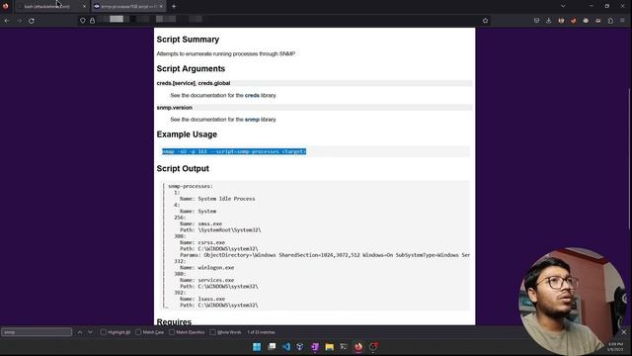Viewport: 632px width, 356px height.
Task: Click the Script Summary heading
Action: coord(188,40)
